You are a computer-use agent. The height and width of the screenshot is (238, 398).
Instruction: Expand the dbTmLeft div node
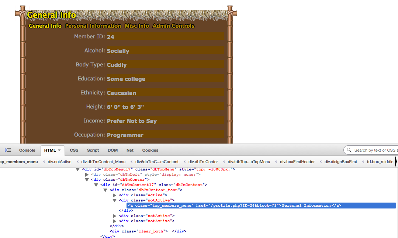coord(87,175)
